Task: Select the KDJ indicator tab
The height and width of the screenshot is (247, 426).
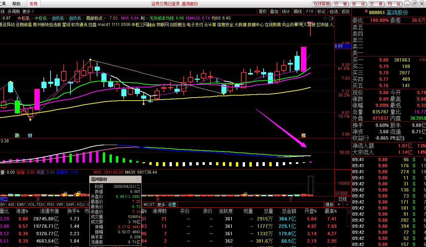Action: click(x=81, y=205)
